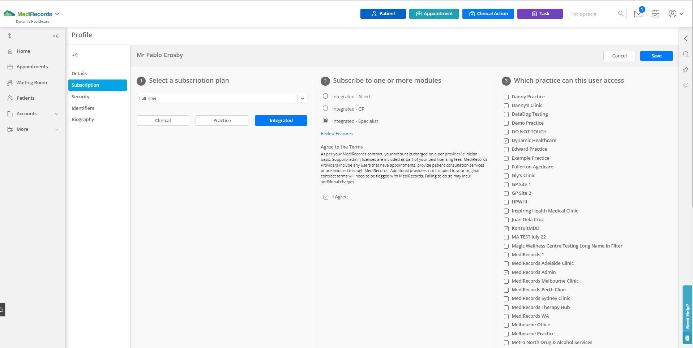The width and height of the screenshot is (693, 348).
Task: Click the More folder icon
Action: tap(10, 129)
